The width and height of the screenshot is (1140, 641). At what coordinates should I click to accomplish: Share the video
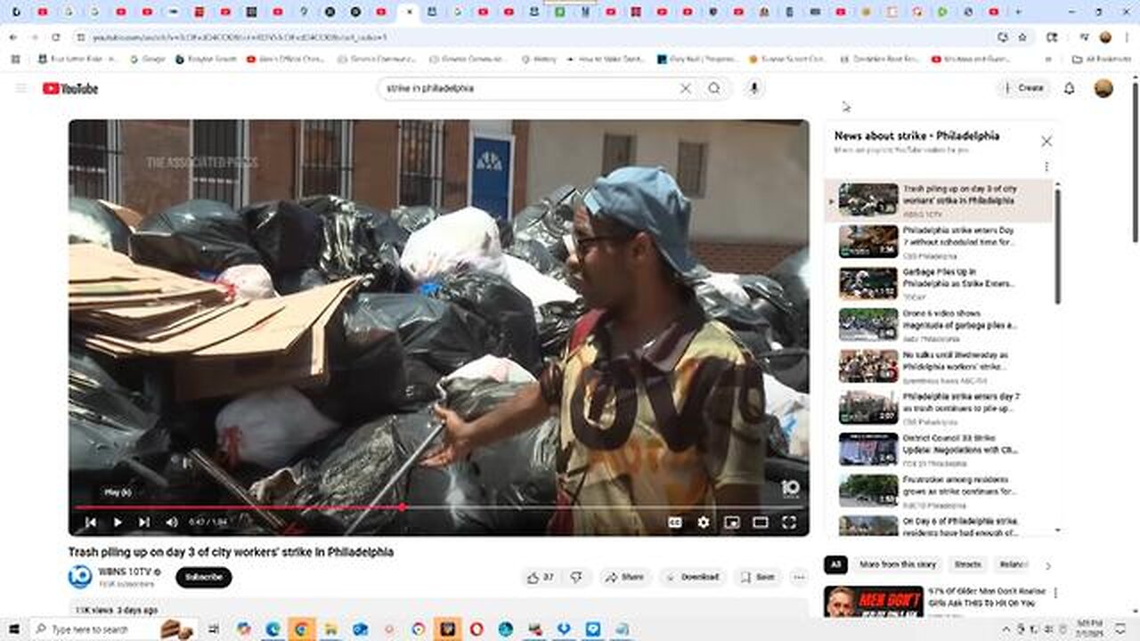point(625,577)
